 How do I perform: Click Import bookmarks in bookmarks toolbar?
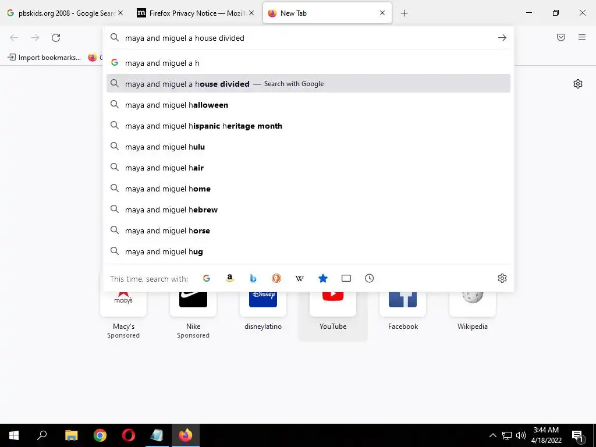[x=44, y=58]
